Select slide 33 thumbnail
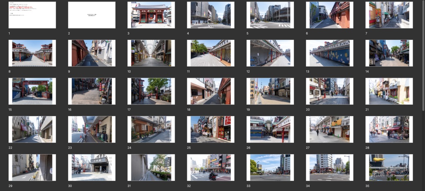 pos(270,168)
